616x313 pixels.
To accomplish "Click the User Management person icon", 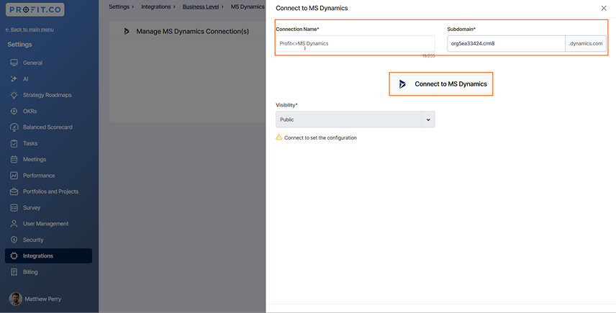I will click(14, 224).
